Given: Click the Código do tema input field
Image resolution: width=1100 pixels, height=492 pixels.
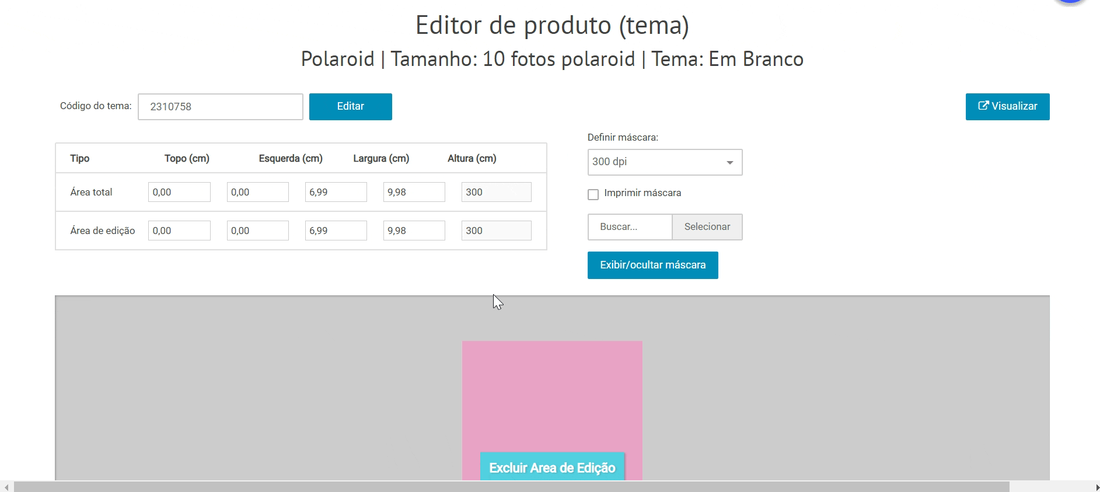Looking at the screenshot, I should click(x=221, y=107).
